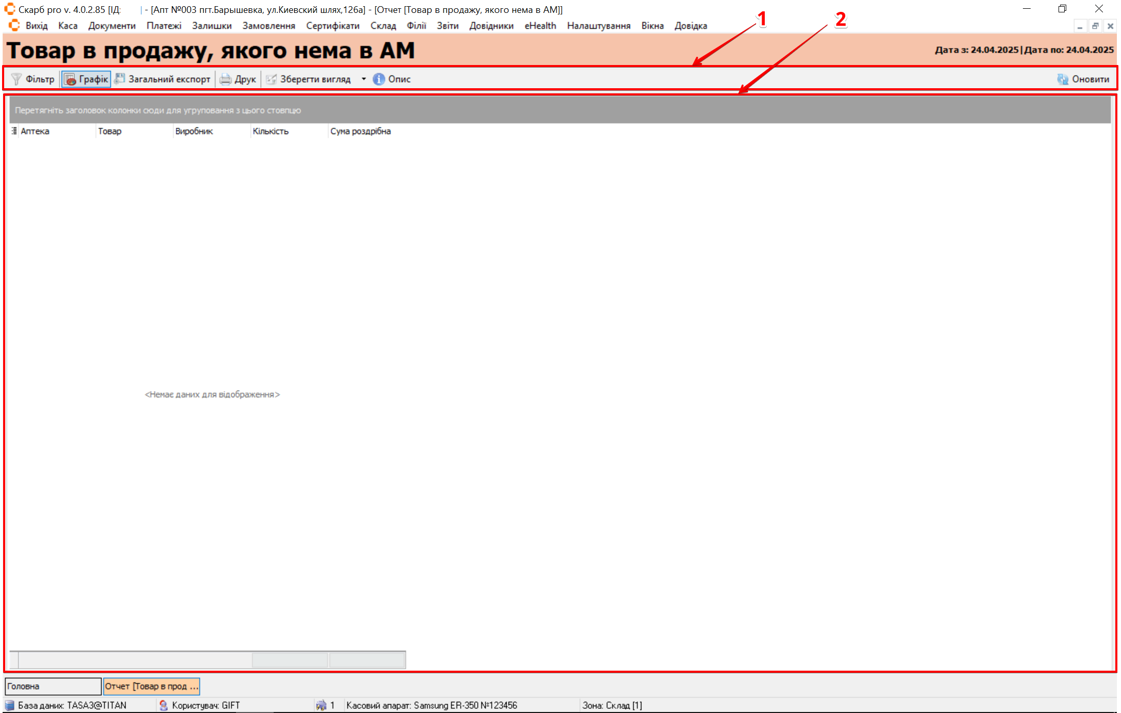Sort by the Сума роздрібна column header

click(360, 131)
